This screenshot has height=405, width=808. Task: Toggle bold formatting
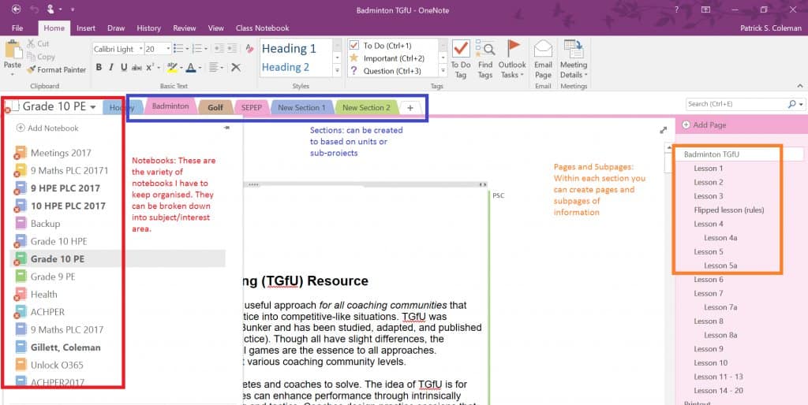click(99, 68)
